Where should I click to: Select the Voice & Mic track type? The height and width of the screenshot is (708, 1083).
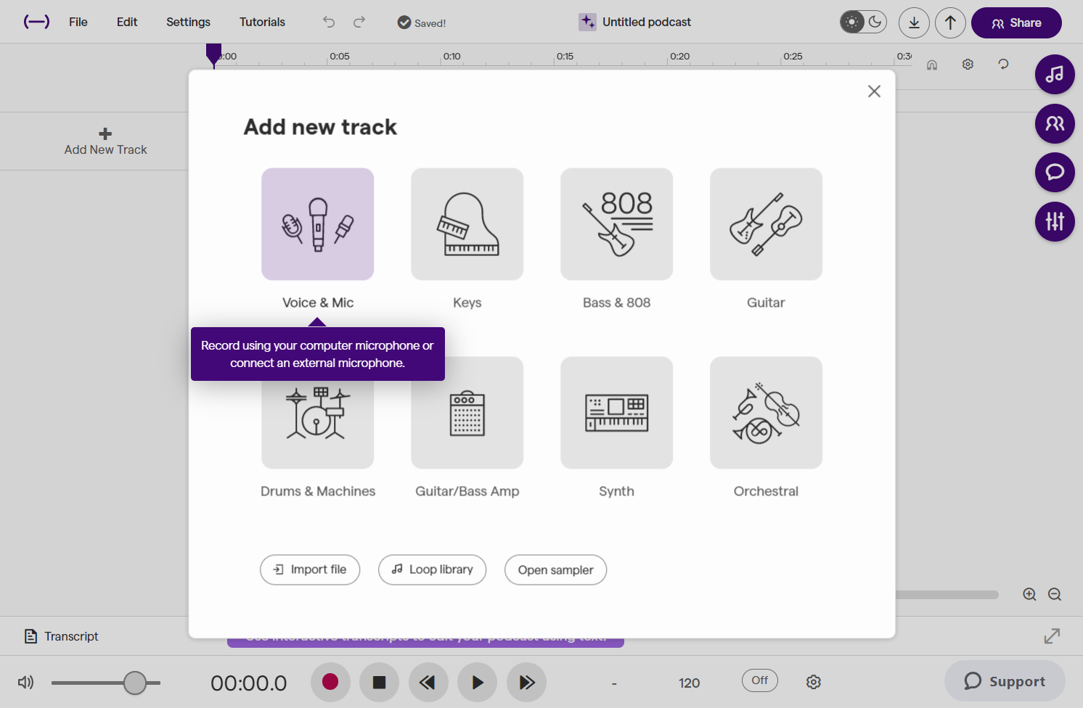(317, 224)
